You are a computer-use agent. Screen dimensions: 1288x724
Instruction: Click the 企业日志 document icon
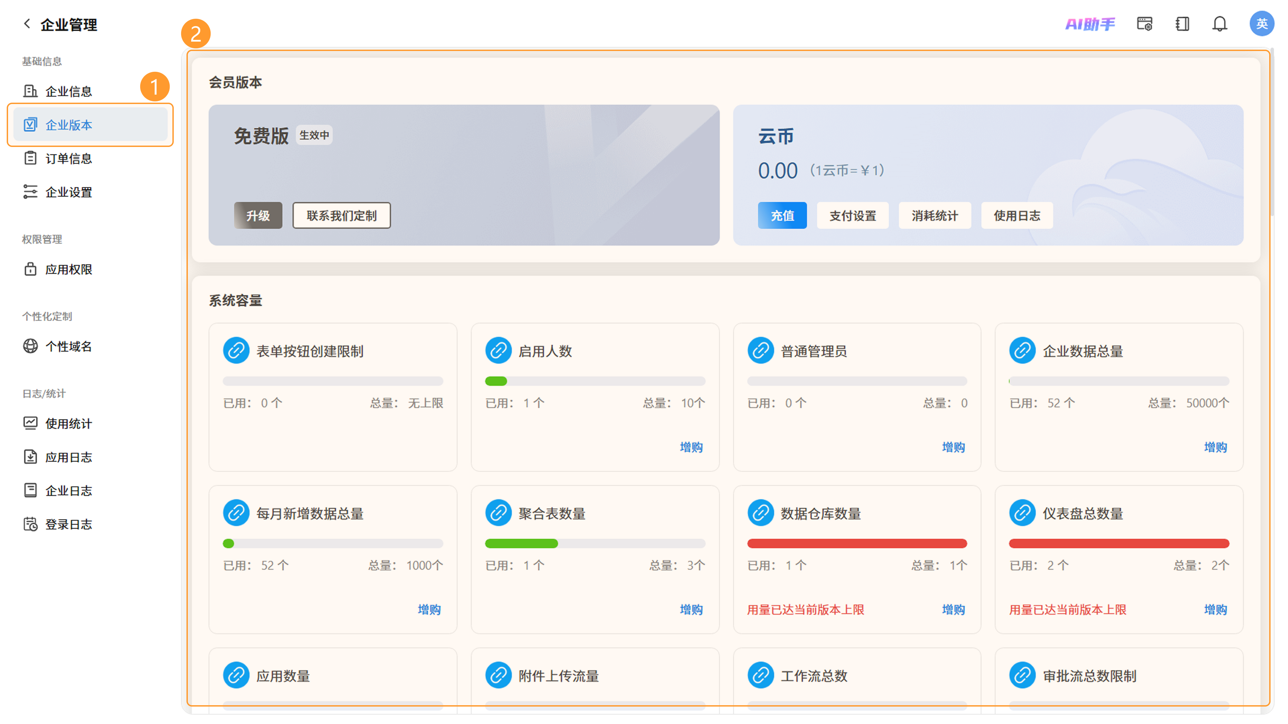coord(30,490)
